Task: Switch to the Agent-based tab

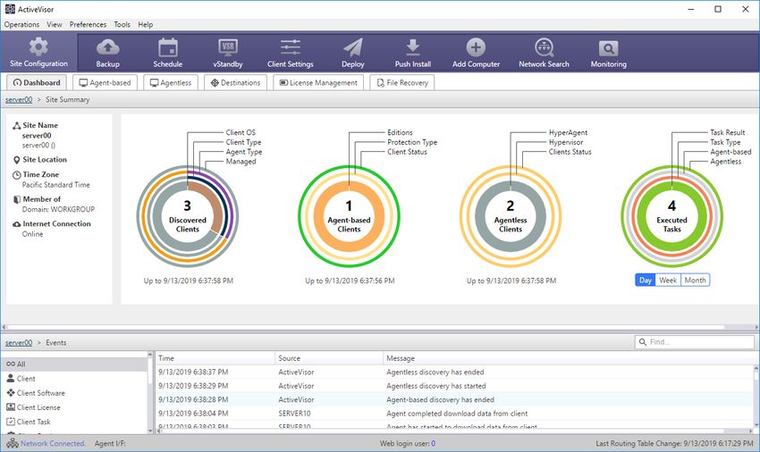Action: (x=106, y=83)
